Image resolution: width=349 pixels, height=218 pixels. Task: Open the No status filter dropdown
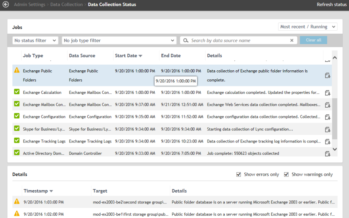coord(35,40)
